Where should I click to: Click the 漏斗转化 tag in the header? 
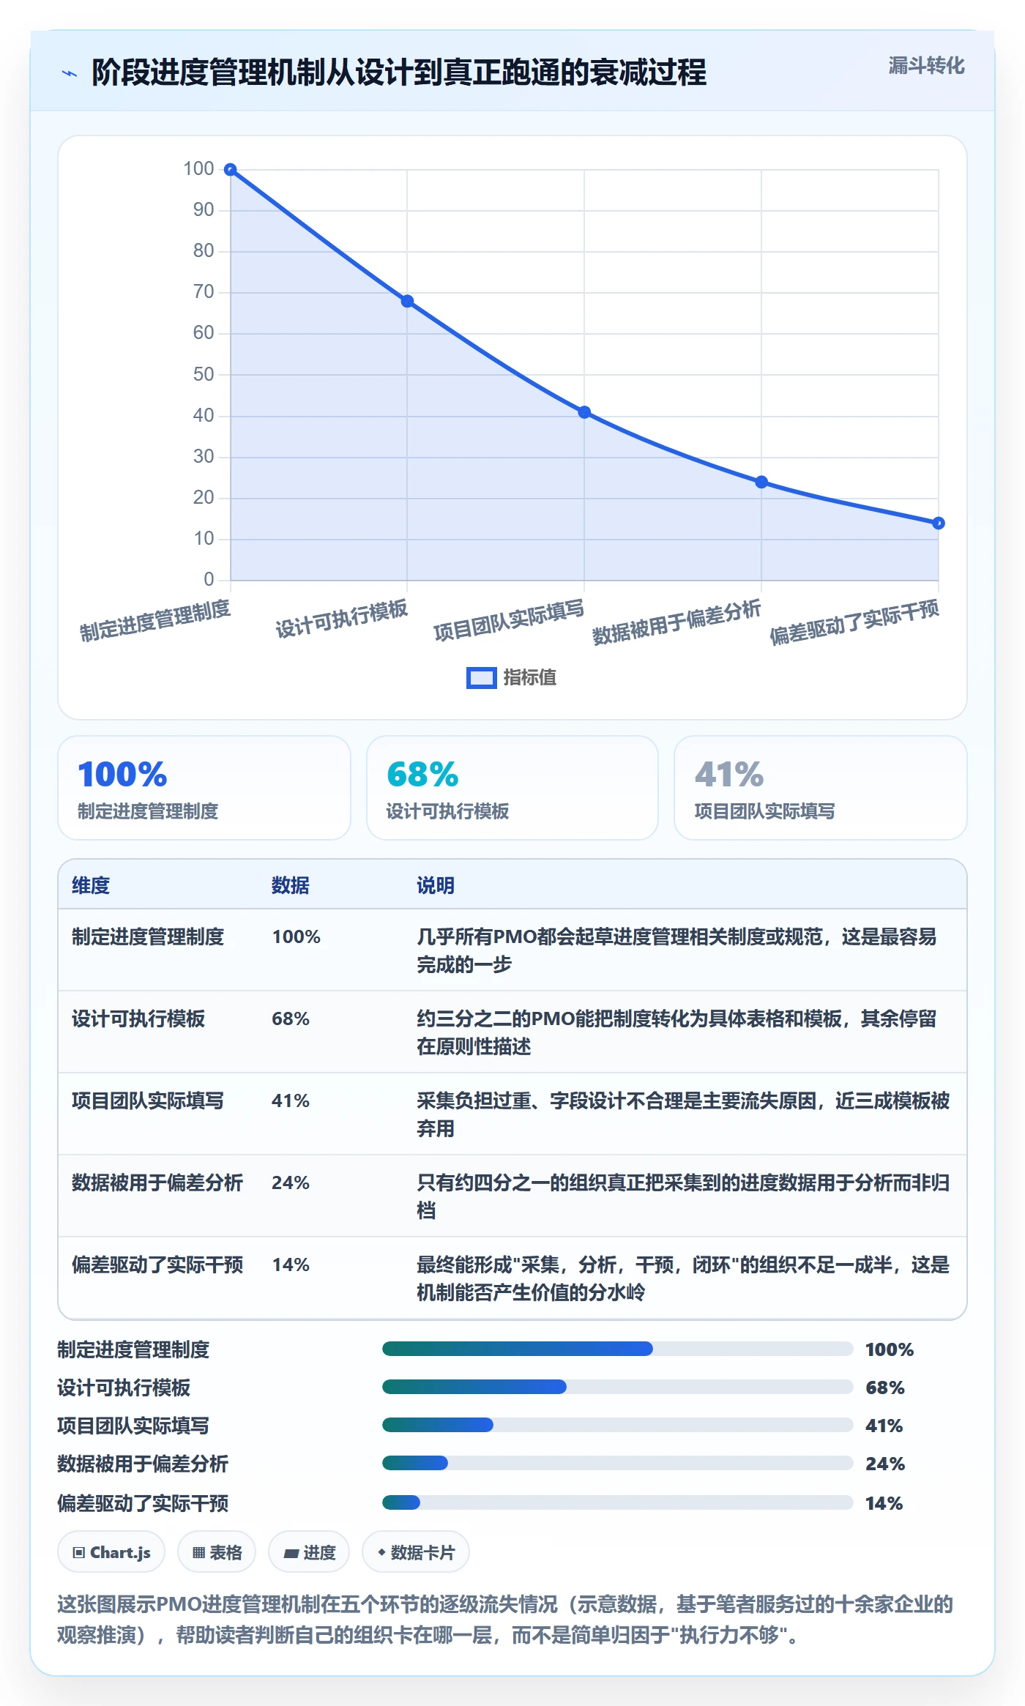coord(926,66)
